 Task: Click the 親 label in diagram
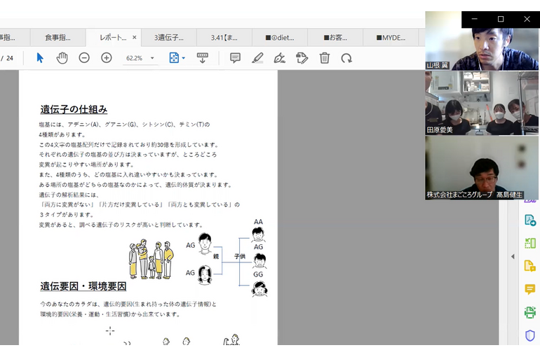216,256
